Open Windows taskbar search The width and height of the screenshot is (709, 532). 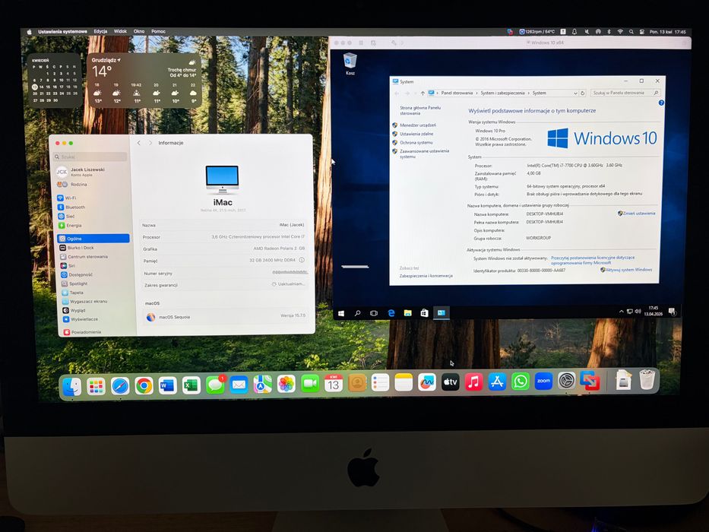coord(357,313)
